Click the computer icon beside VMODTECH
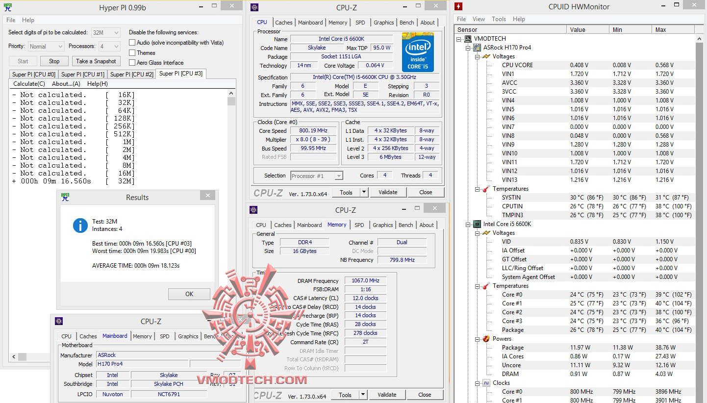The width and height of the screenshot is (707, 403). pos(468,39)
